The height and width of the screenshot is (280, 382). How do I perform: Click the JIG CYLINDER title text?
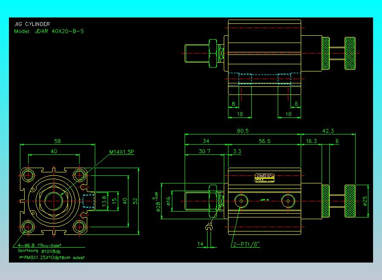coord(32,24)
